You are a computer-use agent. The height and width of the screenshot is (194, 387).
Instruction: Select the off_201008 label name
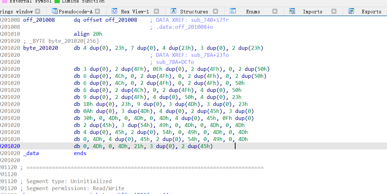click(39, 20)
